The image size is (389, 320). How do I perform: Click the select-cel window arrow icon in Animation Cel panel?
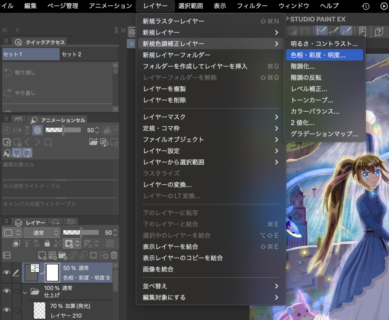click(7, 142)
